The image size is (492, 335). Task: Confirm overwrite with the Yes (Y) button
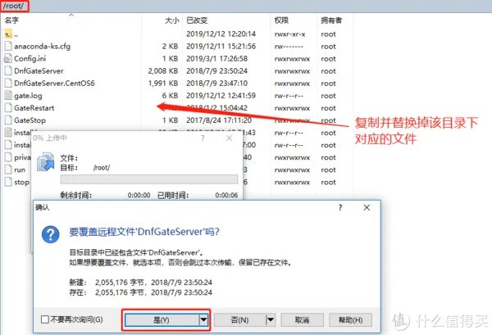coord(162,320)
